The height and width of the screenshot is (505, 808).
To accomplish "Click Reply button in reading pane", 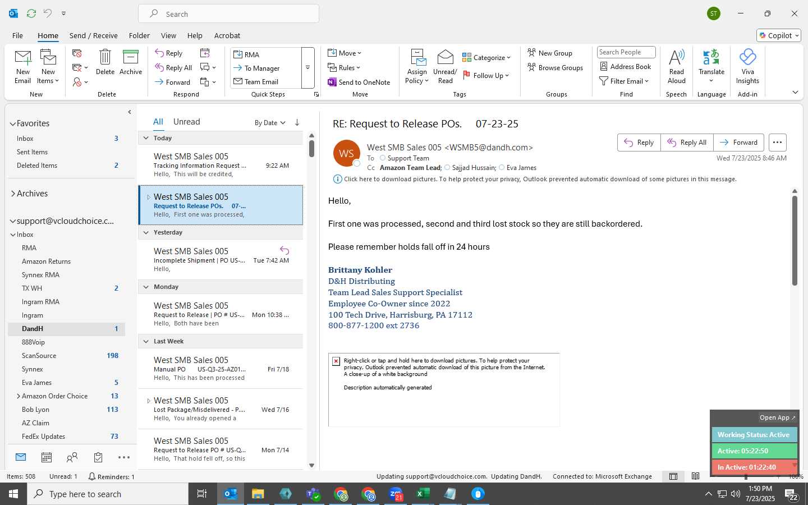I will point(639,143).
